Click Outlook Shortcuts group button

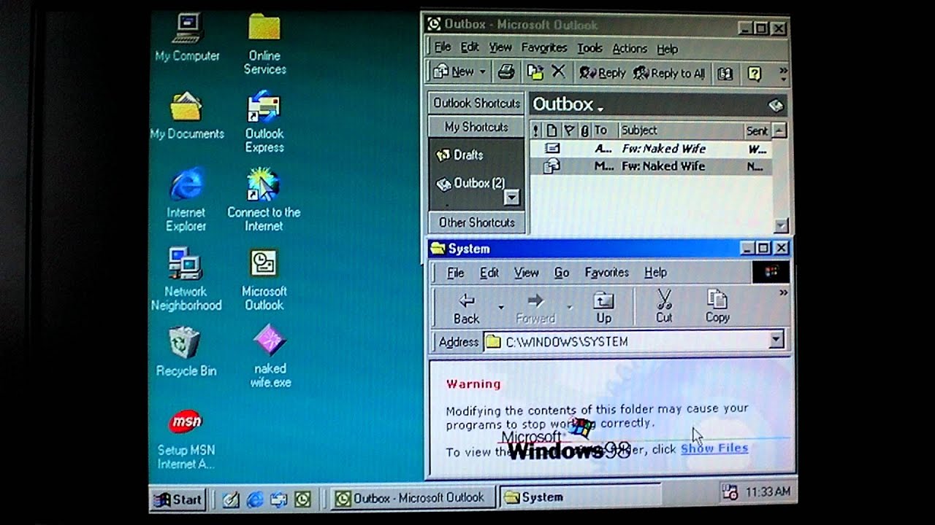tap(476, 103)
